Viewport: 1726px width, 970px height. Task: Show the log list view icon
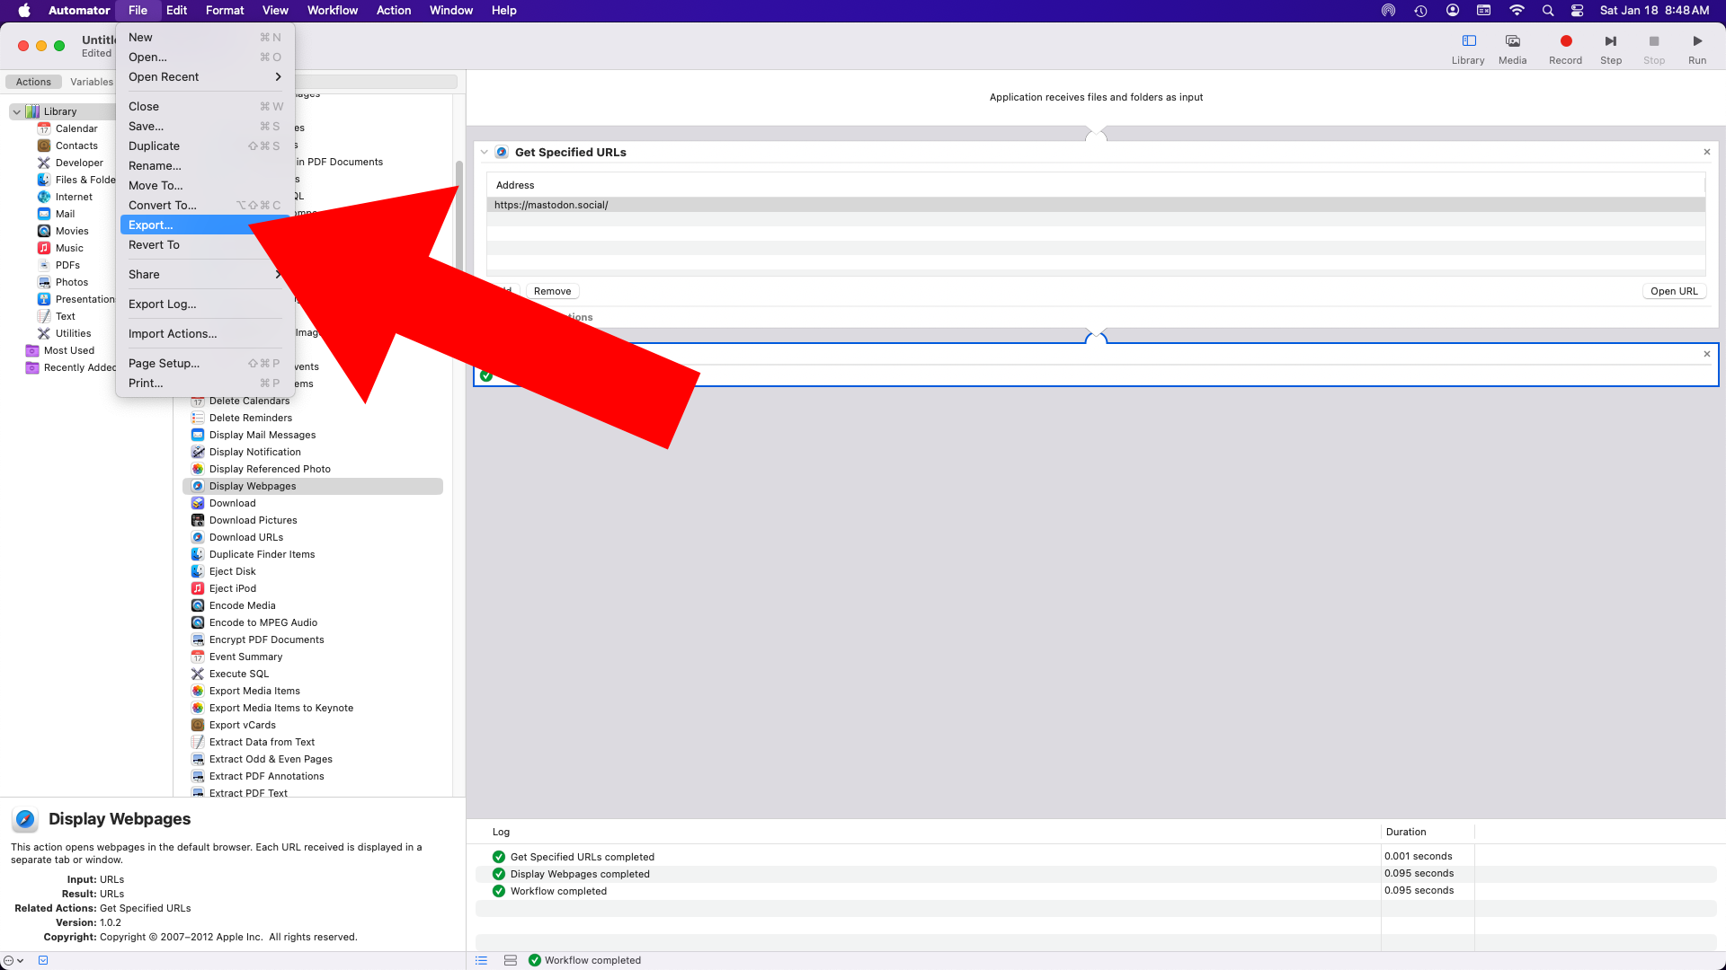click(481, 960)
